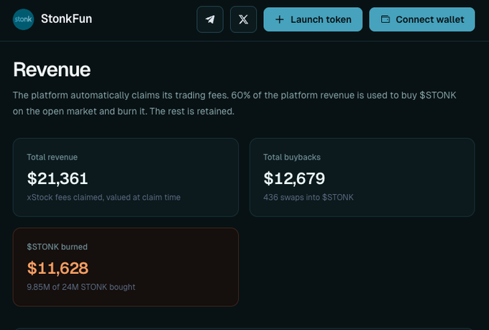Click the Revenue page heading

(x=52, y=69)
